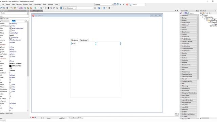Navigate forward with the blue right arrow
Screen dimensions: 217x122
pyautogui.click(x=109, y=8)
